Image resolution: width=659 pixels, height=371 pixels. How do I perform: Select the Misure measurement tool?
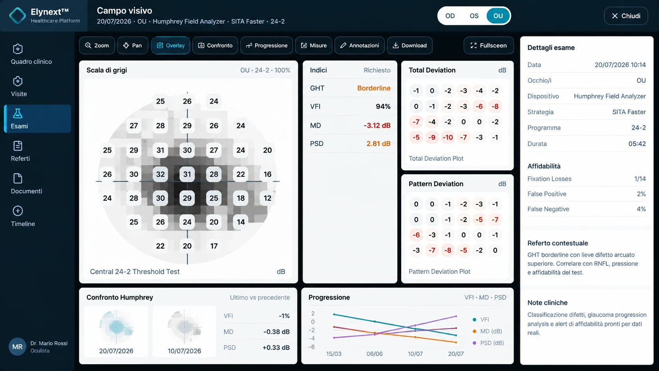click(x=314, y=45)
